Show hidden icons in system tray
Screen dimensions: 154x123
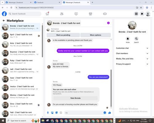point(128,121)
